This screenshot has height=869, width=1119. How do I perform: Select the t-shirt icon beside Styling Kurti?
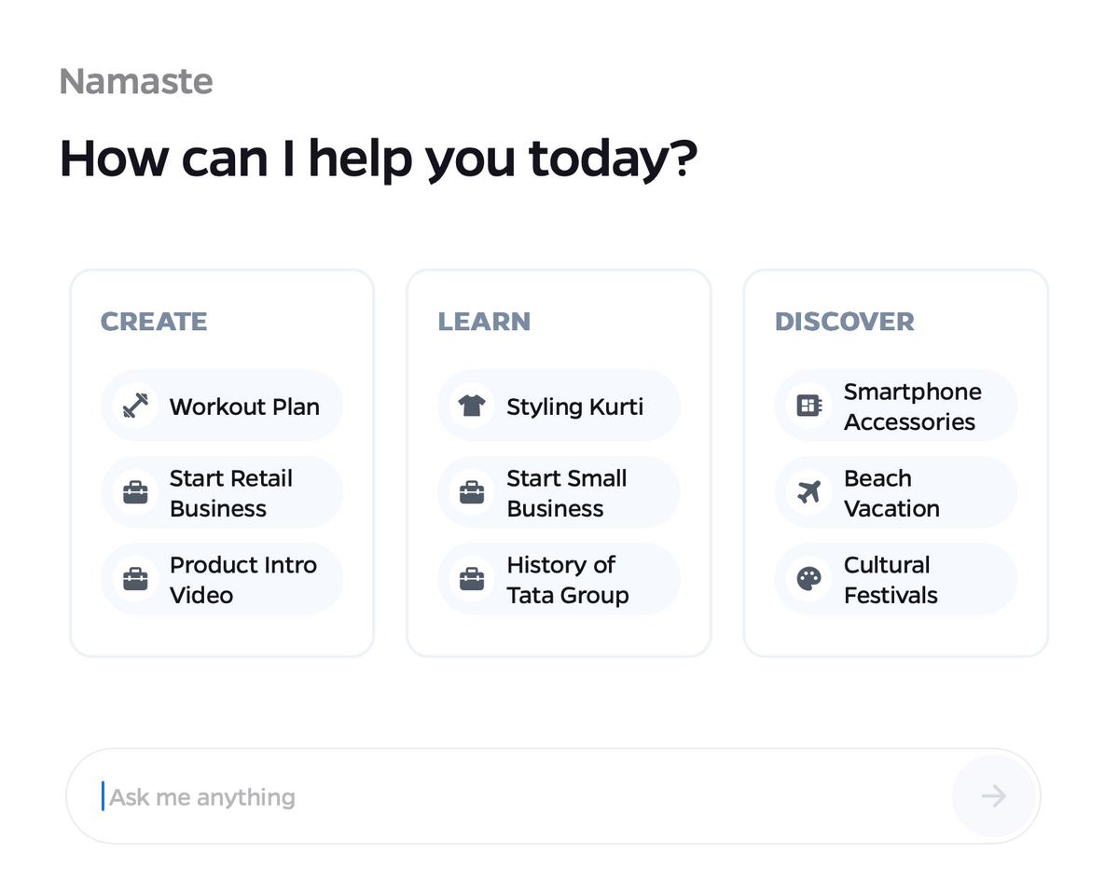point(472,406)
